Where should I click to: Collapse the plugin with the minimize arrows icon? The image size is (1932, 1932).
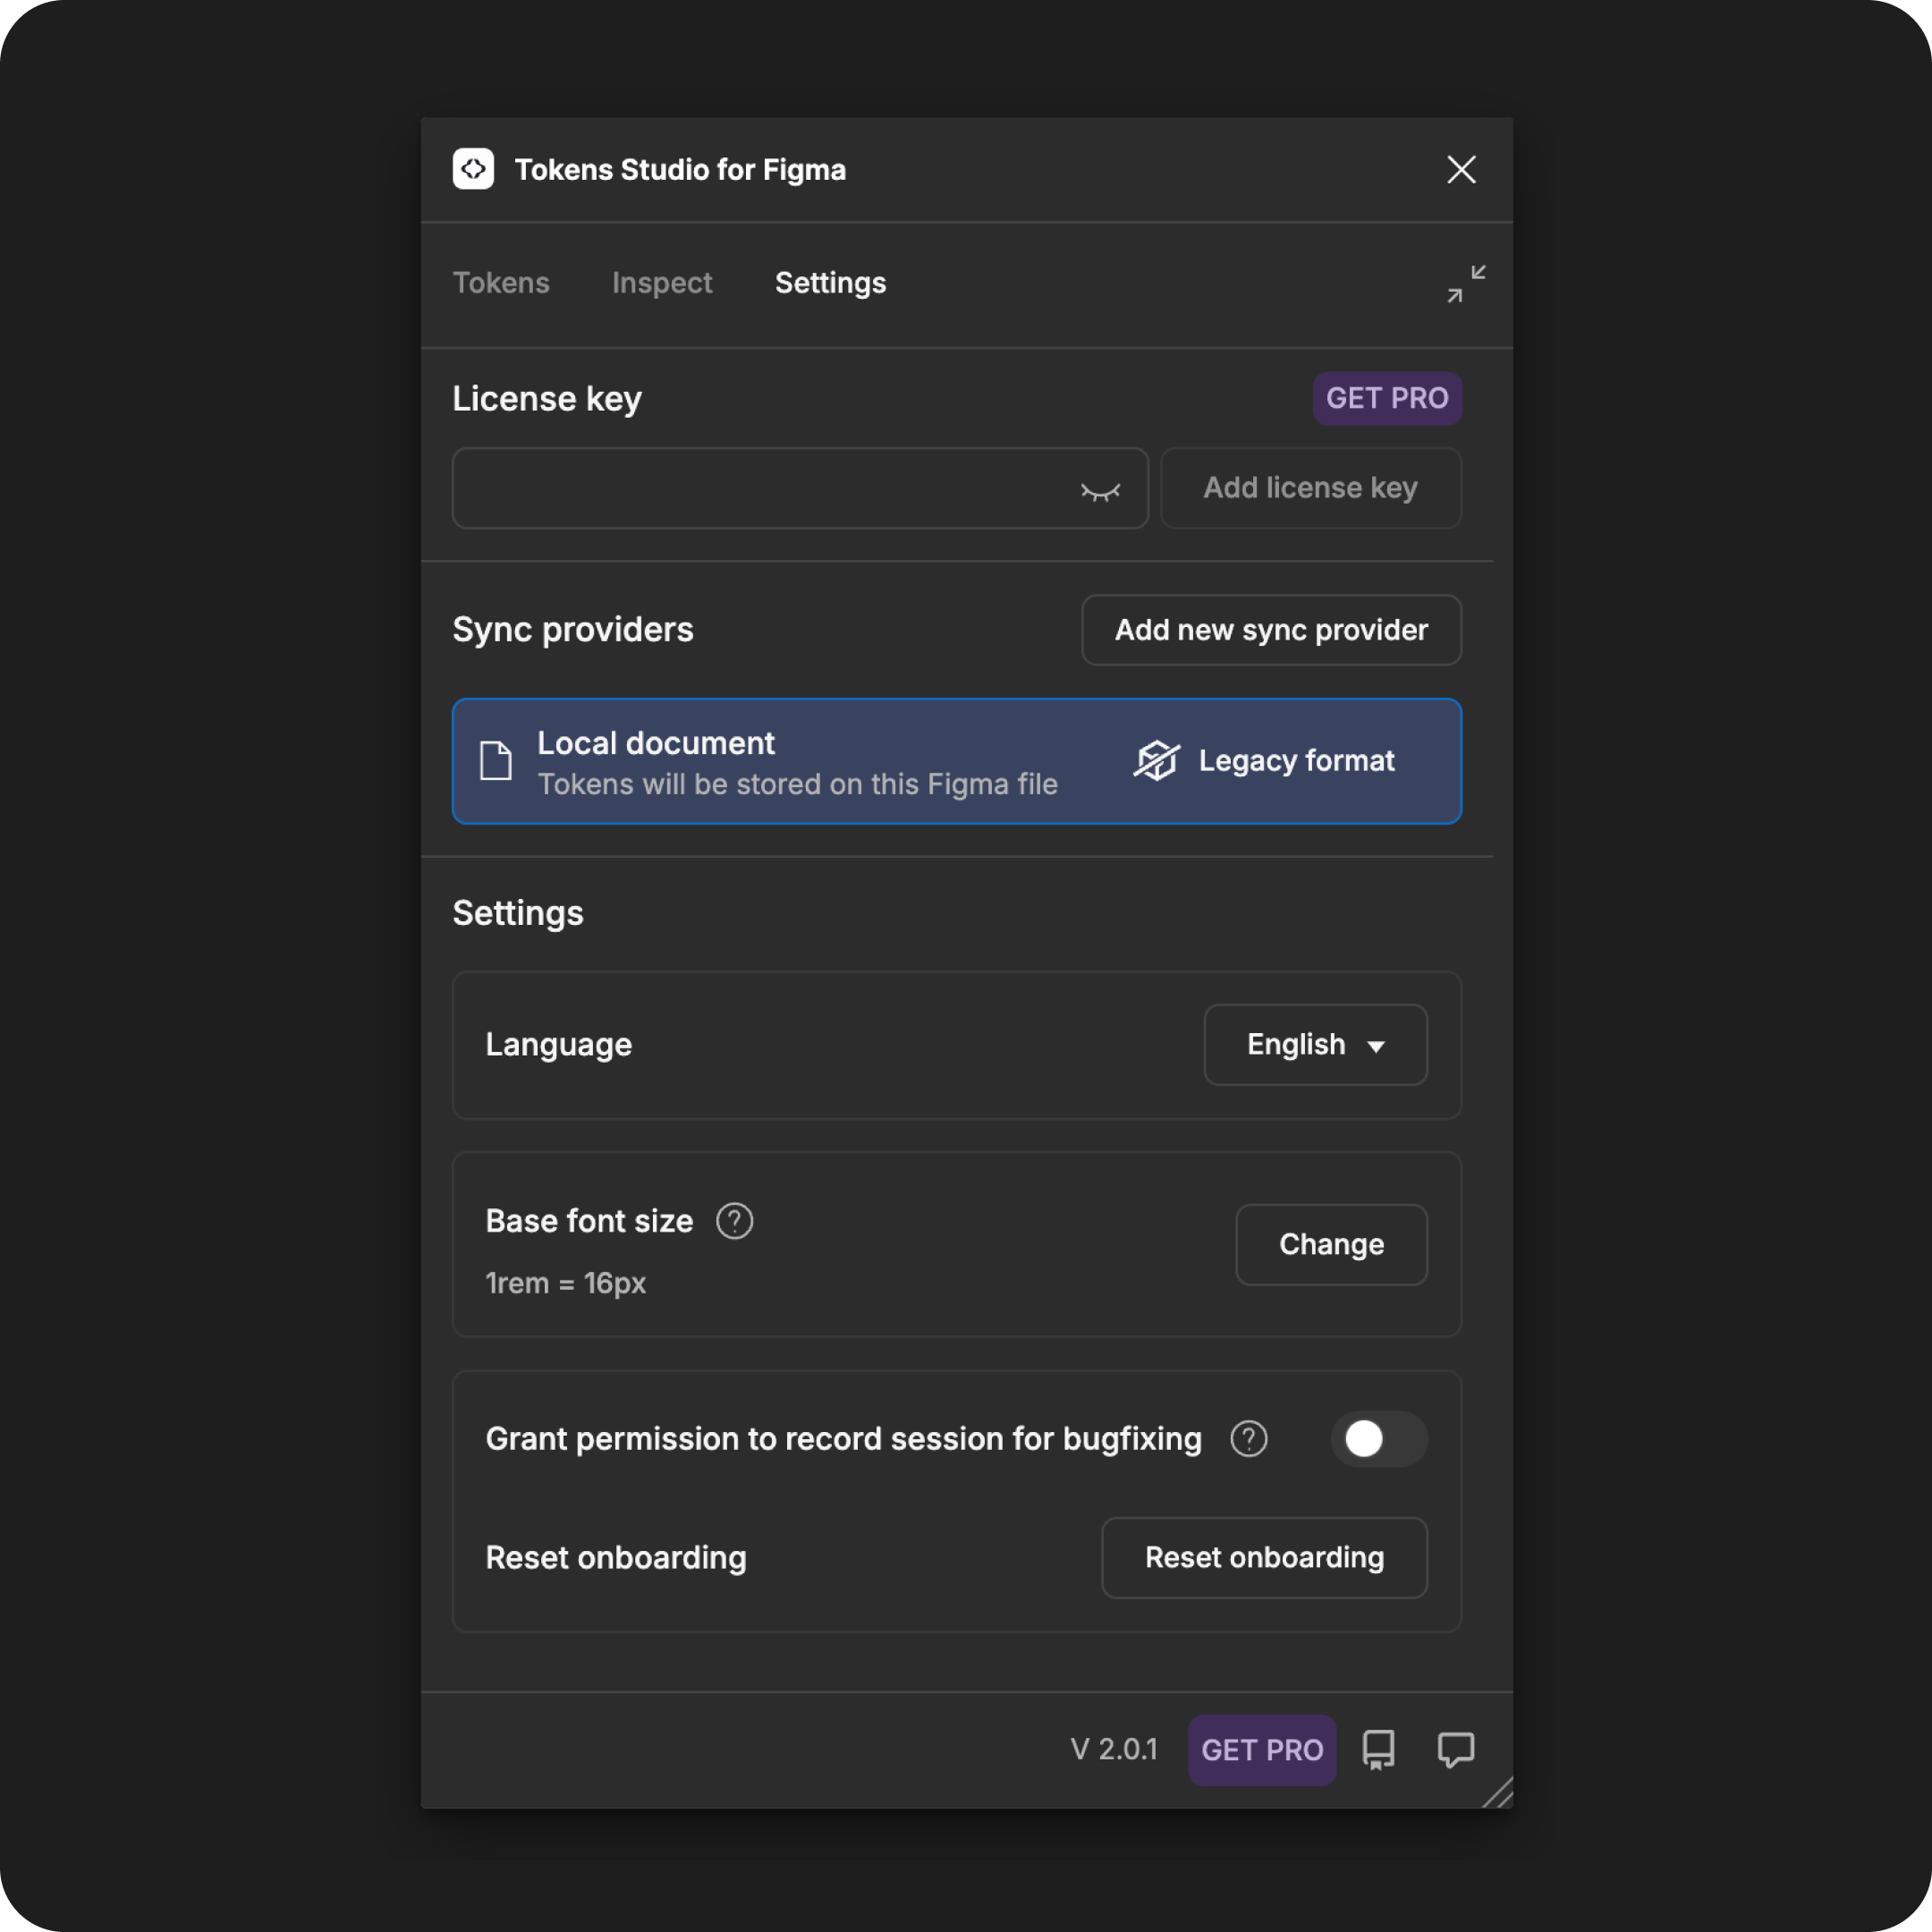[x=1466, y=284]
